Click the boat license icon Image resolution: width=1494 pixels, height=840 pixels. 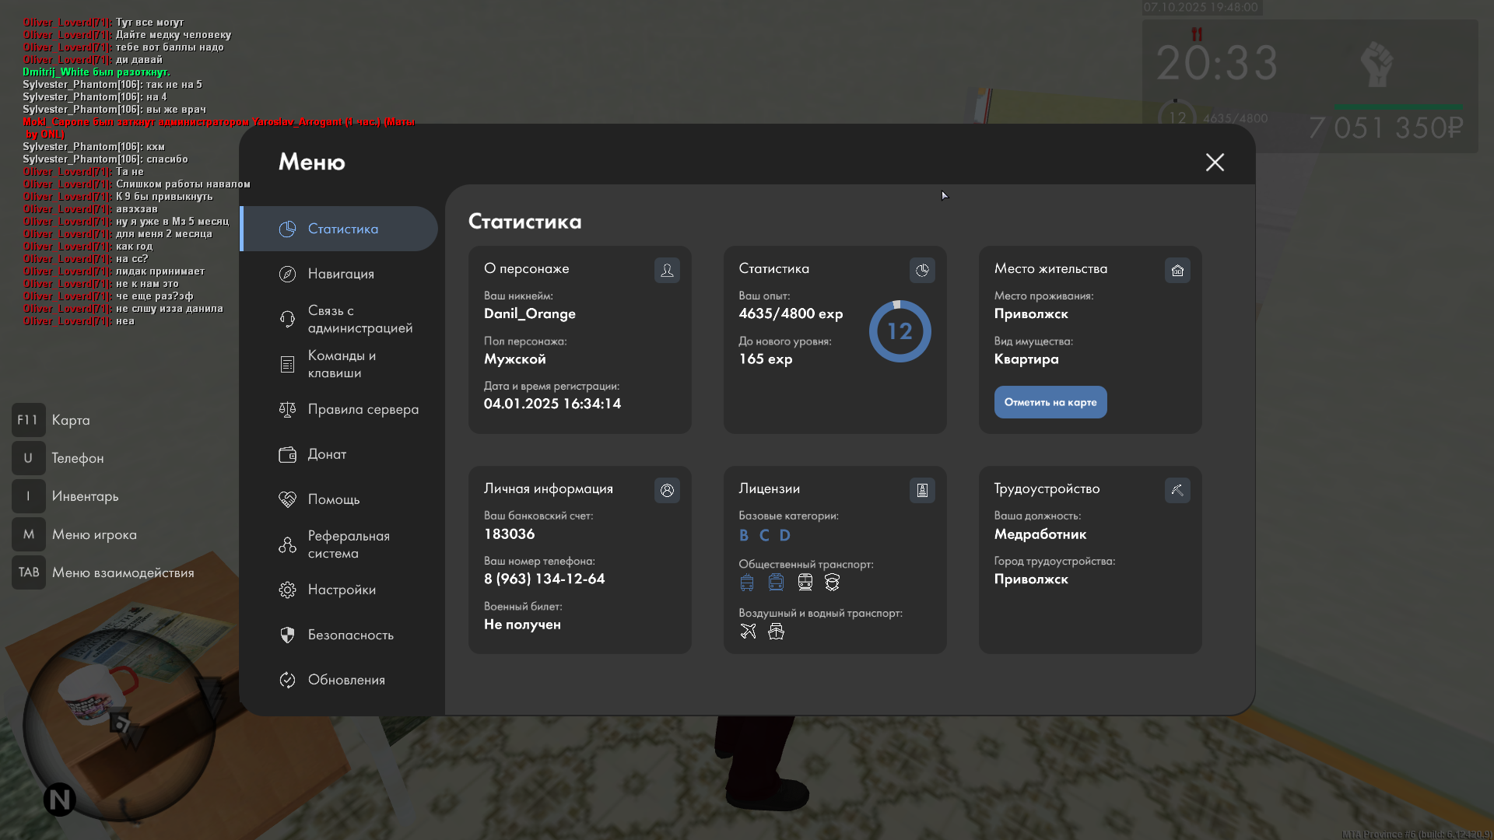coord(776,632)
